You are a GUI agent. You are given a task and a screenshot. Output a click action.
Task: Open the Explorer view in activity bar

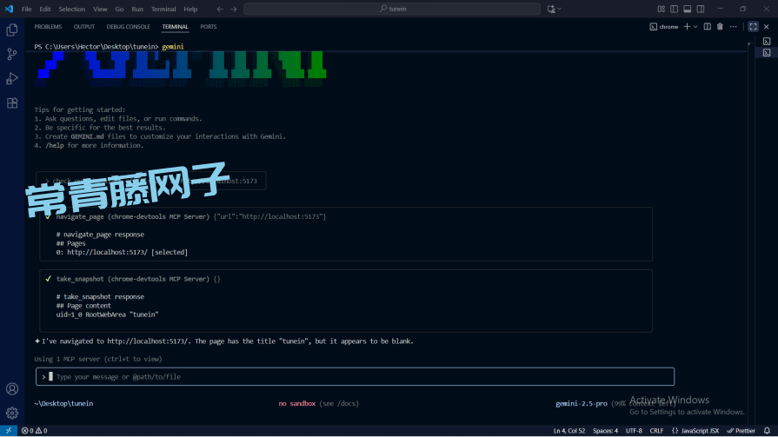tap(12, 30)
